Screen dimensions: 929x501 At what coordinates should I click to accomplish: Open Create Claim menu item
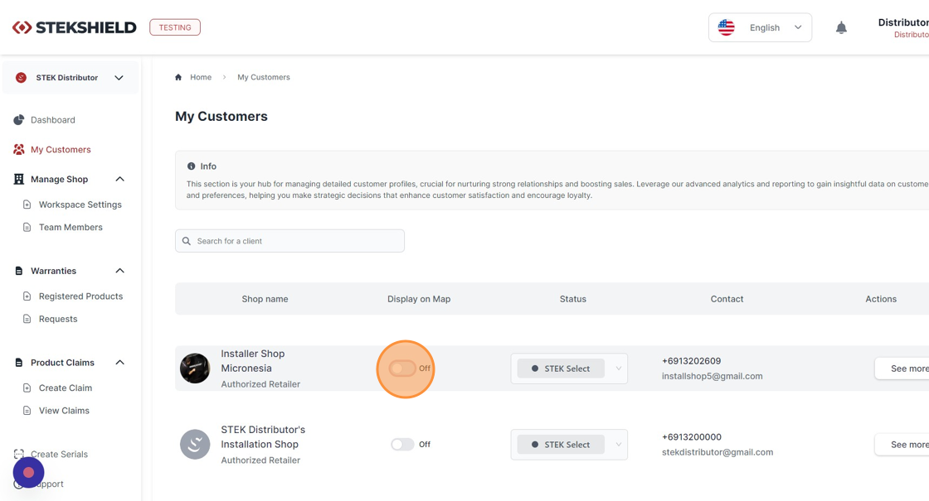66,388
